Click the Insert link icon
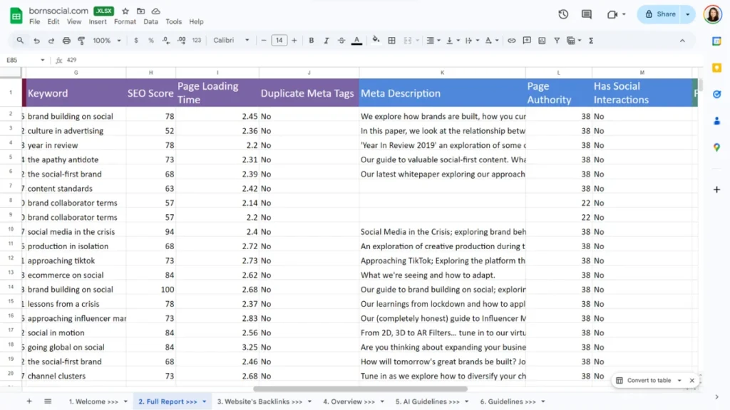 coord(511,41)
